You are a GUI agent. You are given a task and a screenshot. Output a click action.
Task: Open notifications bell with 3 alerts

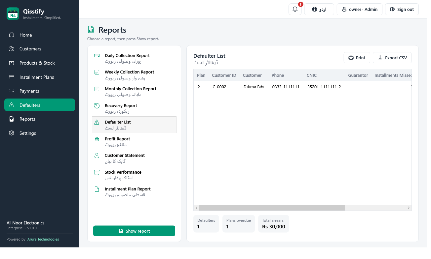tap(295, 9)
